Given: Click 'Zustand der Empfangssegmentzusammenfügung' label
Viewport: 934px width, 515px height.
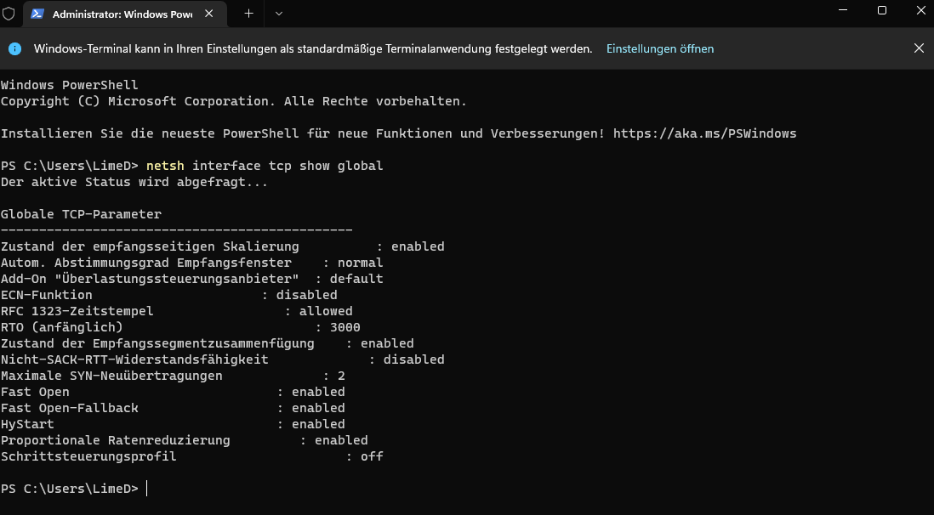Looking at the screenshot, I should point(157,343).
